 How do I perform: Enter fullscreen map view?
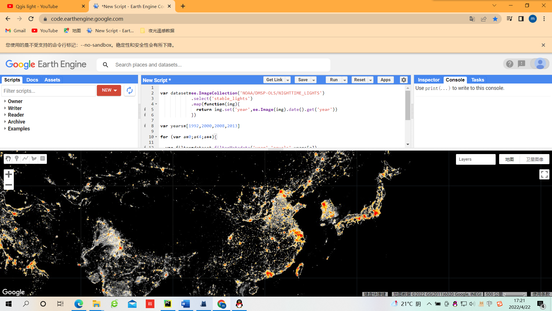click(x=544, y=174)
